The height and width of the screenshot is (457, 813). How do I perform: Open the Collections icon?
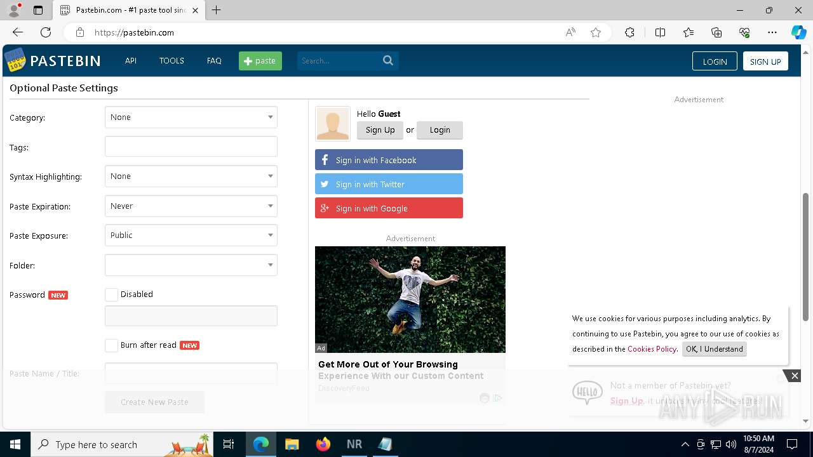coord(716,32)
